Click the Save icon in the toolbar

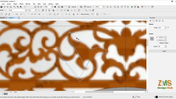[x=1, y=7]
